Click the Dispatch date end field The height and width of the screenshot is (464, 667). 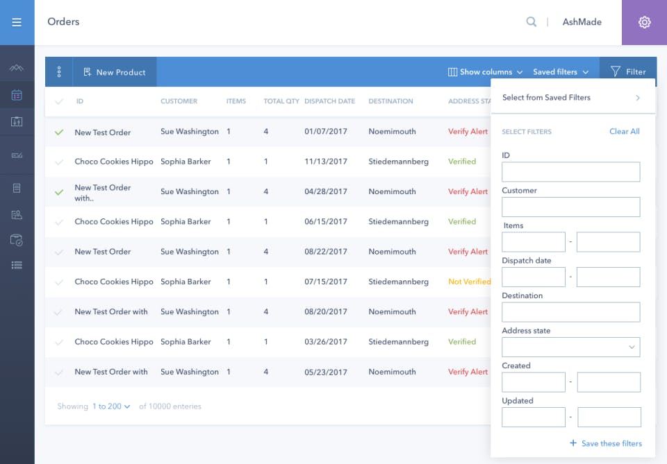pyautogui.click(x=609, y=277)
